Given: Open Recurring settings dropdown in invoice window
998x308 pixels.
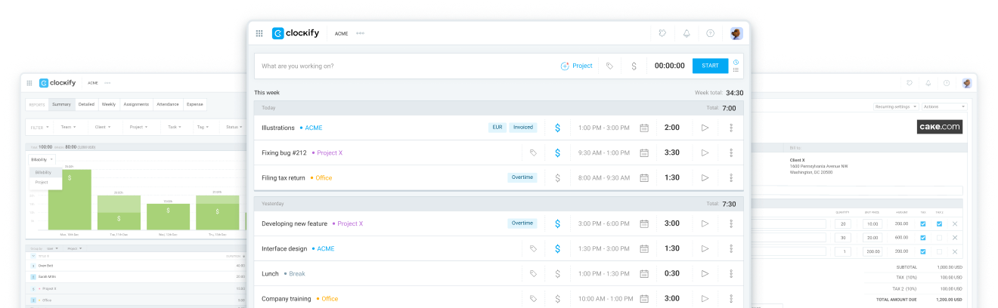Looking at the screenshot, I should tap(897, 106).
